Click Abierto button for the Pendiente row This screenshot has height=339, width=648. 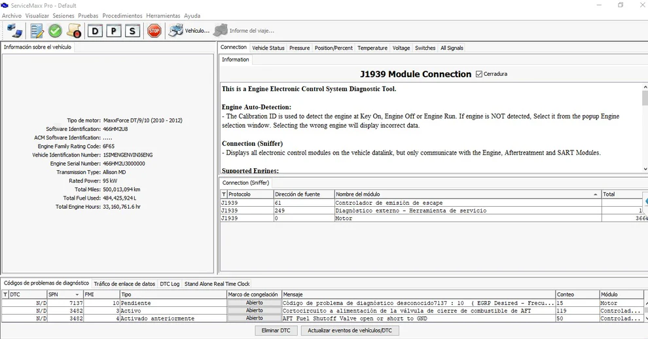(x=254, y=303)
